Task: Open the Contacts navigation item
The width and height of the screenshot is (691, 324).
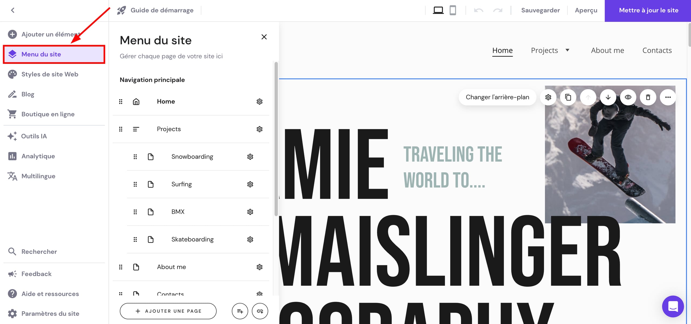Action: pyautogui.click(x=657, y=50)
